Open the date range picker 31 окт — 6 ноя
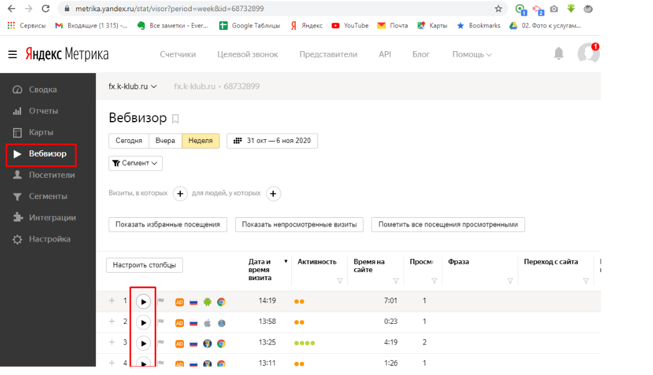653x375 pixels. pos(272,141)
